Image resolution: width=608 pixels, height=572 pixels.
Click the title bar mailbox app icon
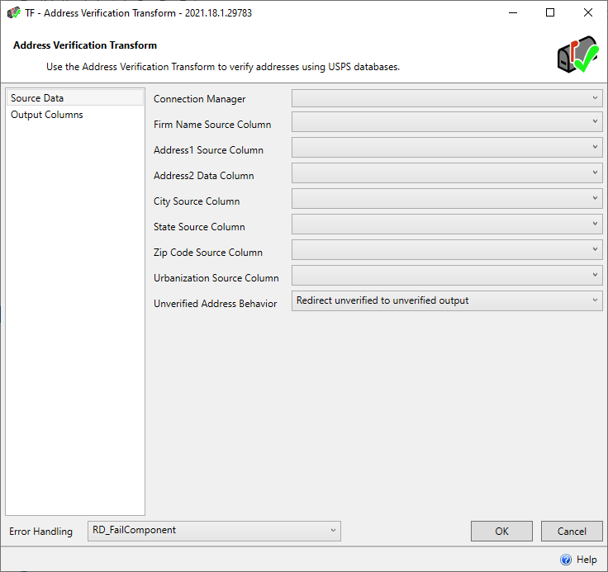coord(13,12)
